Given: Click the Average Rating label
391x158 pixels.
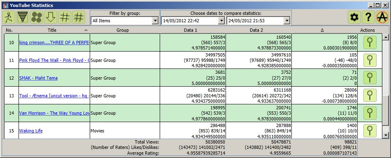Looking at the screenshot, I should click(143, 153).
